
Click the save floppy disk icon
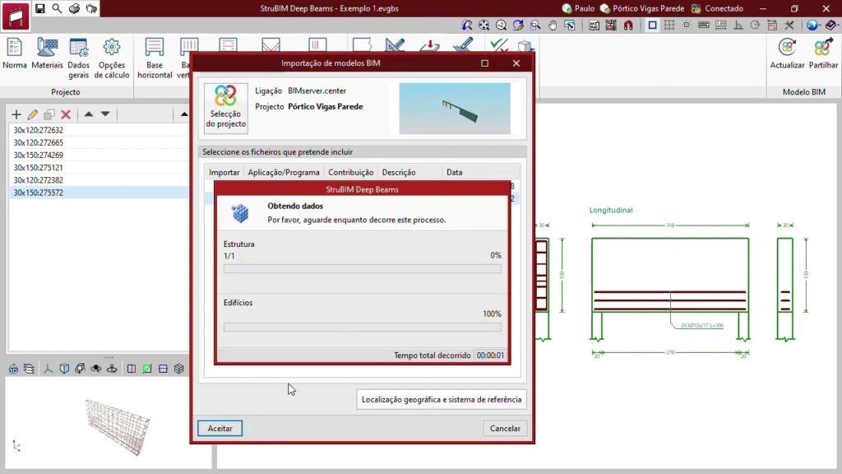coord(39,8)
